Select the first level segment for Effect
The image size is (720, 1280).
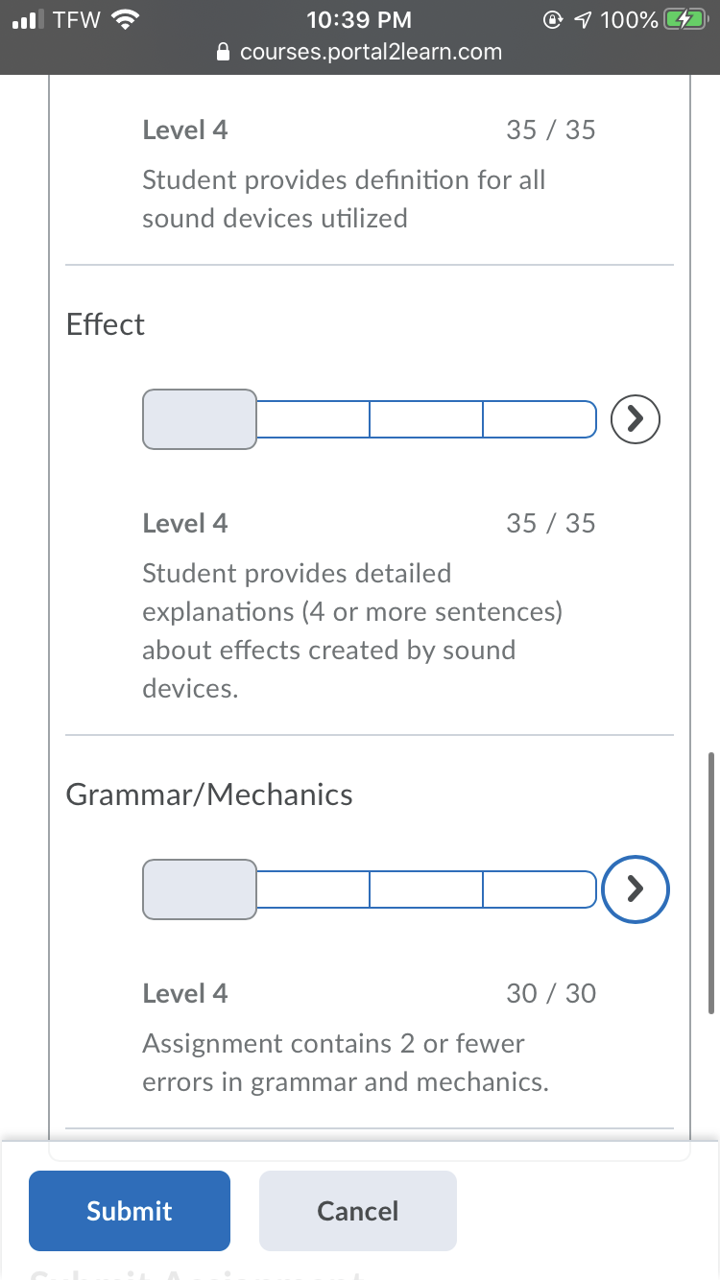click(x=200, y=419)
